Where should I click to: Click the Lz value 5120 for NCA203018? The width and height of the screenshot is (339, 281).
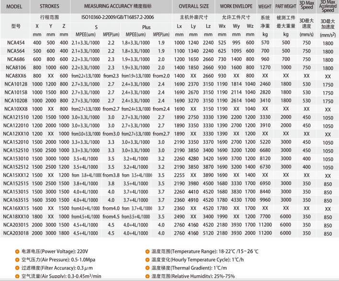pyautogui.click(x=208, y=233)
